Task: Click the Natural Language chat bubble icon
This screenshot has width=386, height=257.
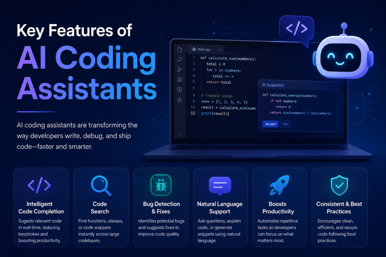Action: [220, 186]
